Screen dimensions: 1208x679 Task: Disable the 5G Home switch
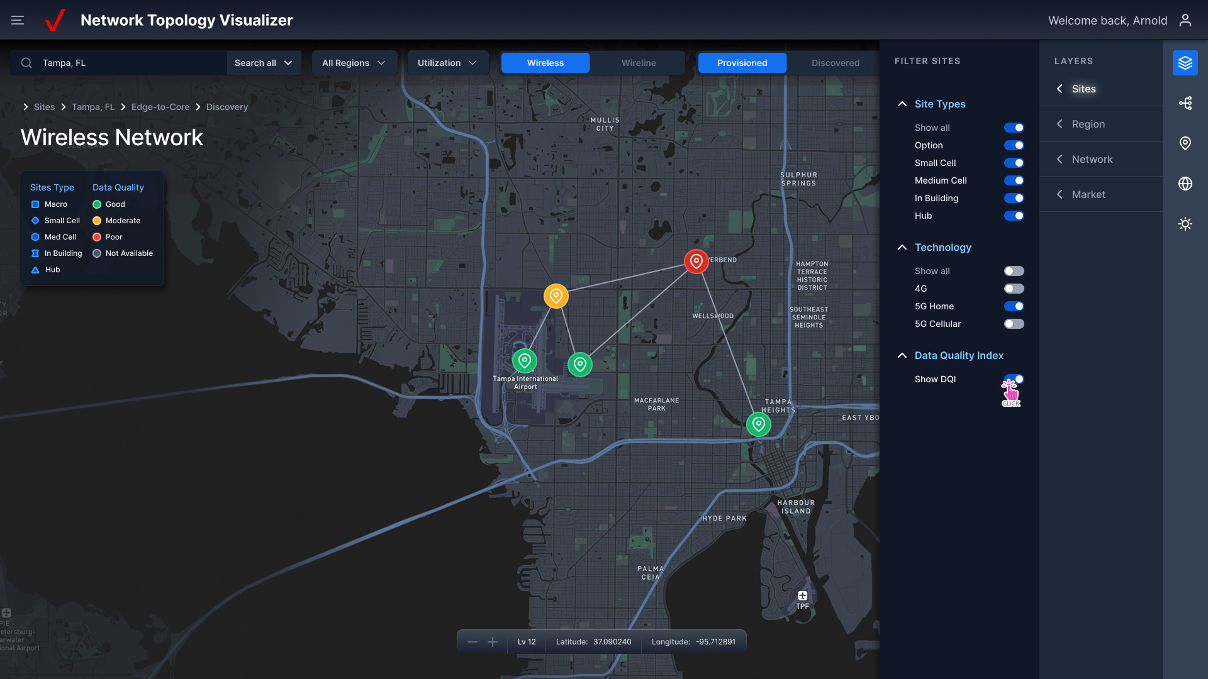1014,306
